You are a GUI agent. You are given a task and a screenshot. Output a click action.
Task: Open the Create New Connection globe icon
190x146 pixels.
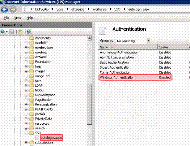point(3,32)
